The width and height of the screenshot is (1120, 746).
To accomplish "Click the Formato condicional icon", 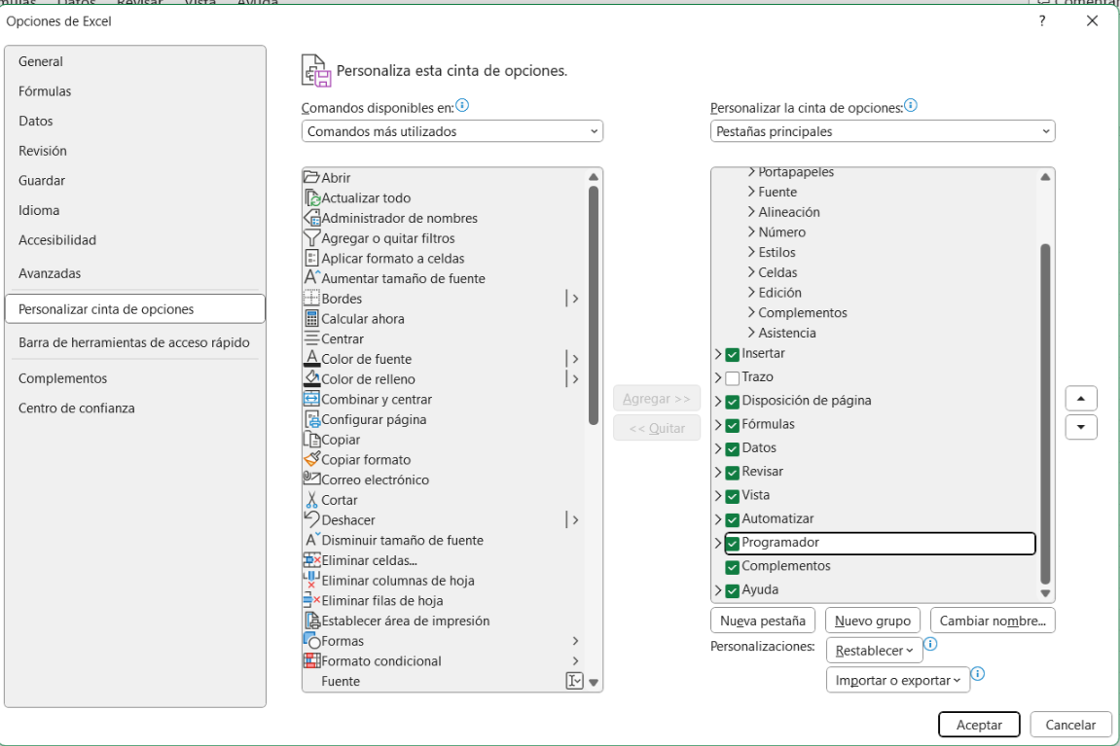I will tap(311, 660).
